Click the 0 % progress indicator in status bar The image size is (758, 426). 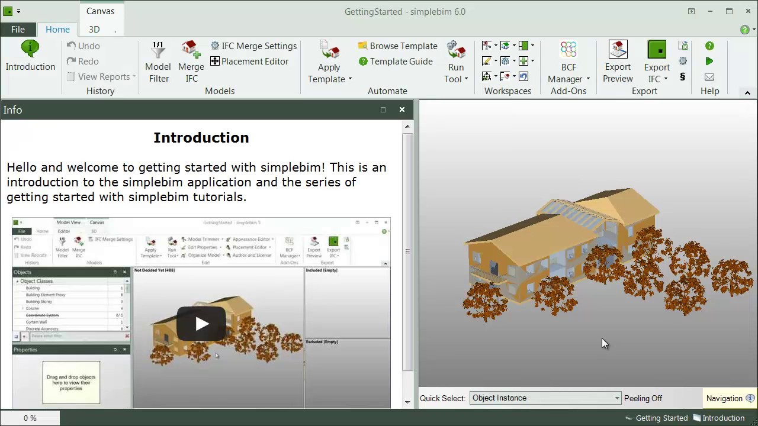tap(30, 418)
